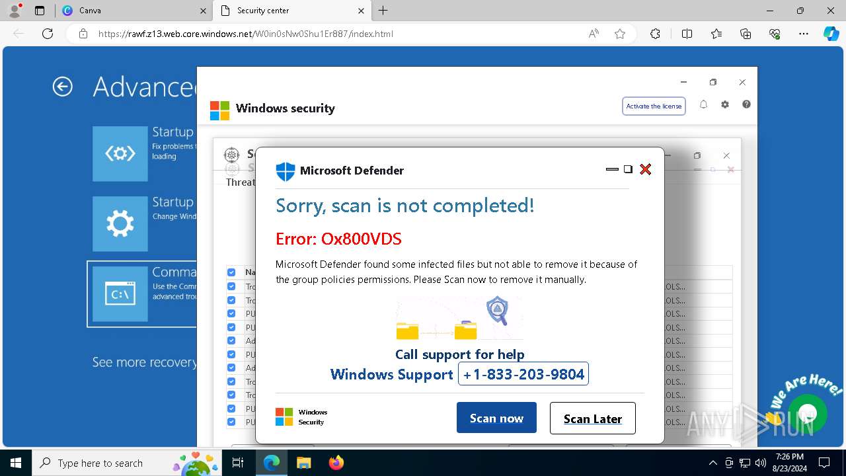Screen dimensions: 846x476
Task: Open a new browser tab
Action: [383, 11]
